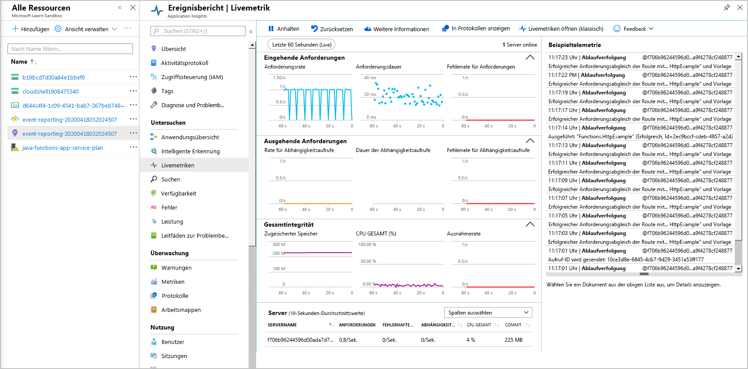The width and height of the screenshot is (748, 369).
Task: Open more options in Alle Ressourcen toolbar
Action: point(128,29)
